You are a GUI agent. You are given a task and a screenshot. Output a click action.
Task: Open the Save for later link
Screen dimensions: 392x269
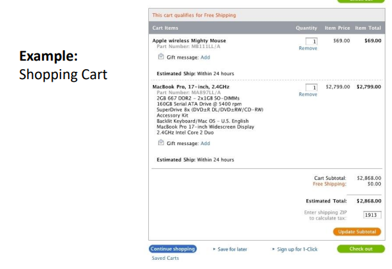(233, 249)
